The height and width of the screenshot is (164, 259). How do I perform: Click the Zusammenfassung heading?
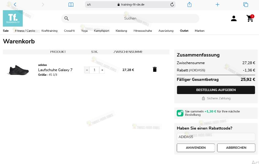point(198,55)
